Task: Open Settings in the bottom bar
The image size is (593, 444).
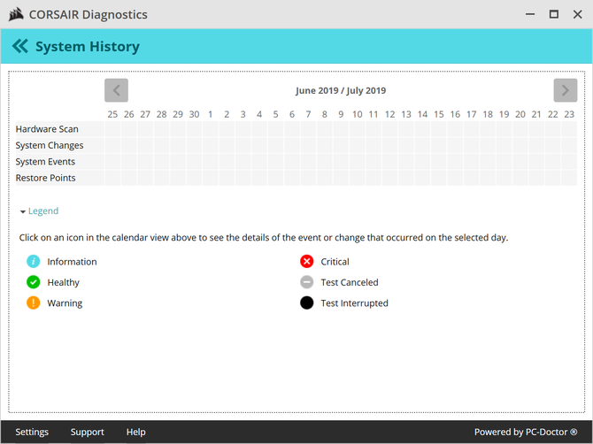Action: [32, 432]
